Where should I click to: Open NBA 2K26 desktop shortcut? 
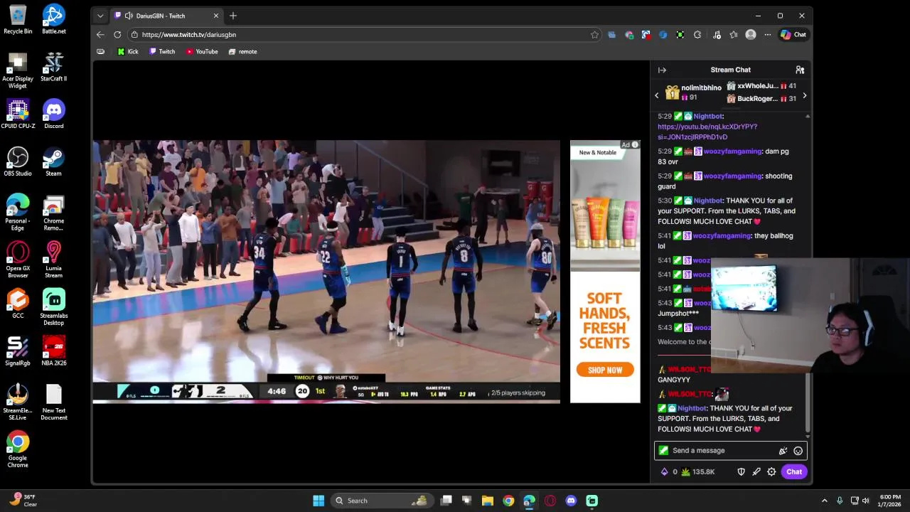coord(54,351)
